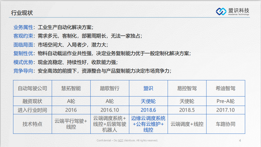Select table header cell 慧拓智能
The height and width of the screenshot is (147, 261).
71,88
